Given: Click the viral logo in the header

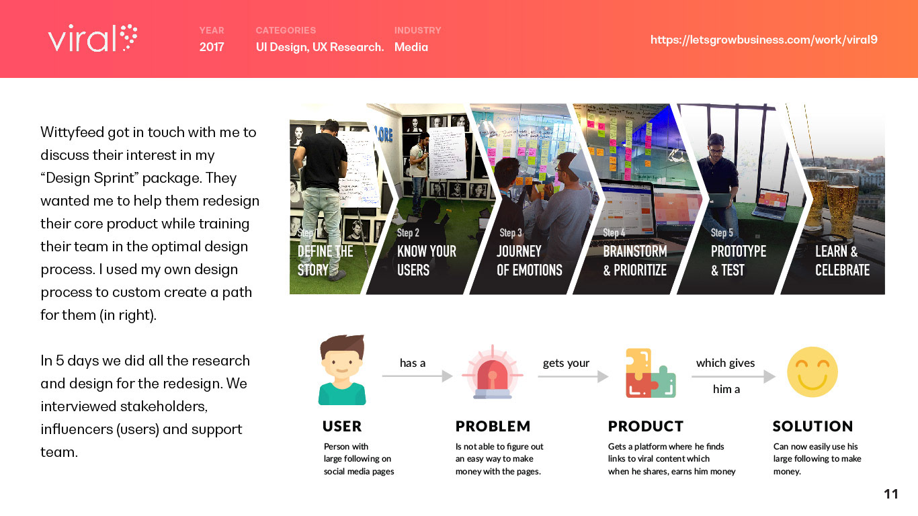Looking at the screenshot, I should pyautogui.click(x=93, y=38).
